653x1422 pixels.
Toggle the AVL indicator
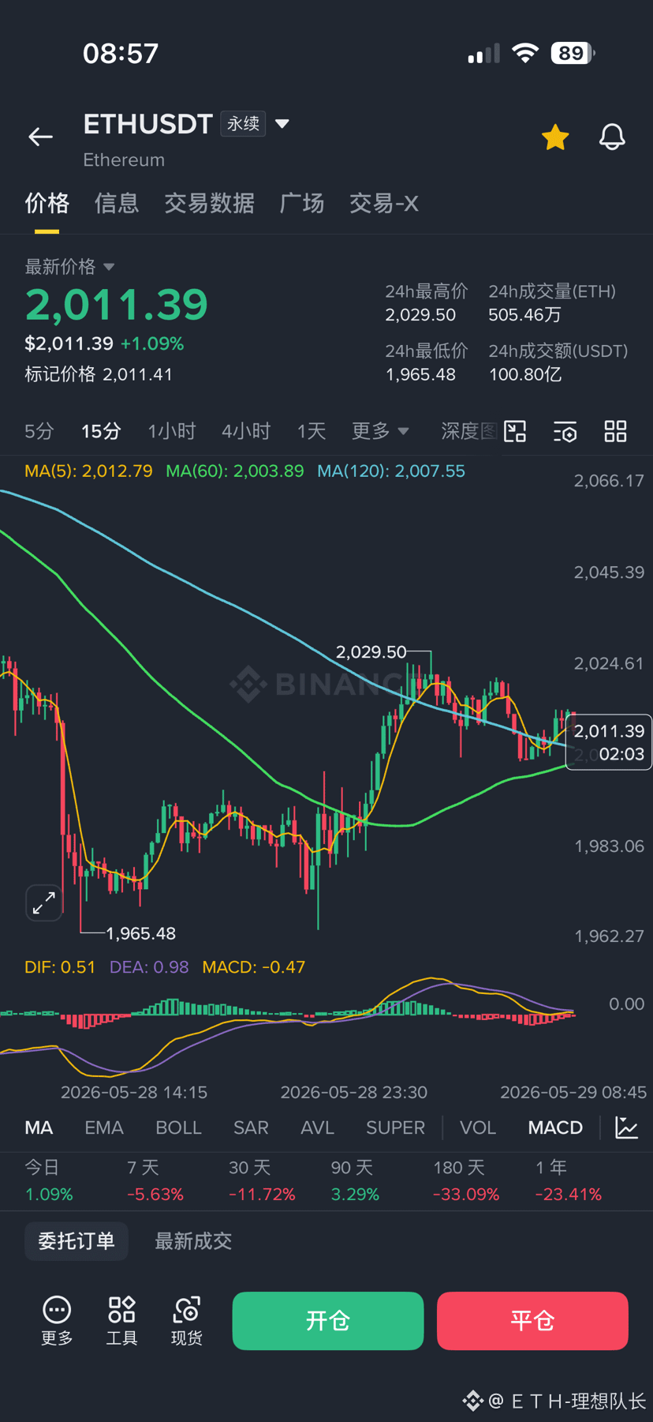click(x=317, y=1127)
